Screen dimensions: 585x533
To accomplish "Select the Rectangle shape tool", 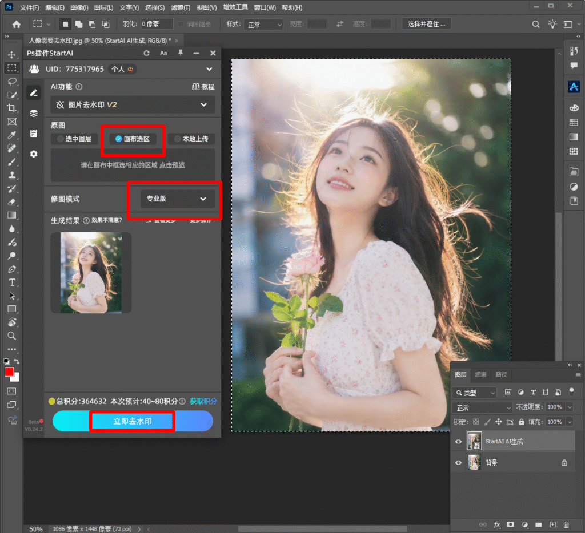I will (11, 309).
